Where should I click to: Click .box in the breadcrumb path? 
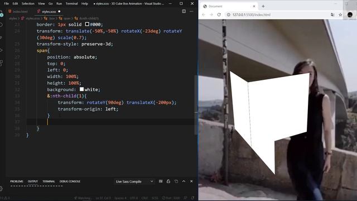coord(52,18)
